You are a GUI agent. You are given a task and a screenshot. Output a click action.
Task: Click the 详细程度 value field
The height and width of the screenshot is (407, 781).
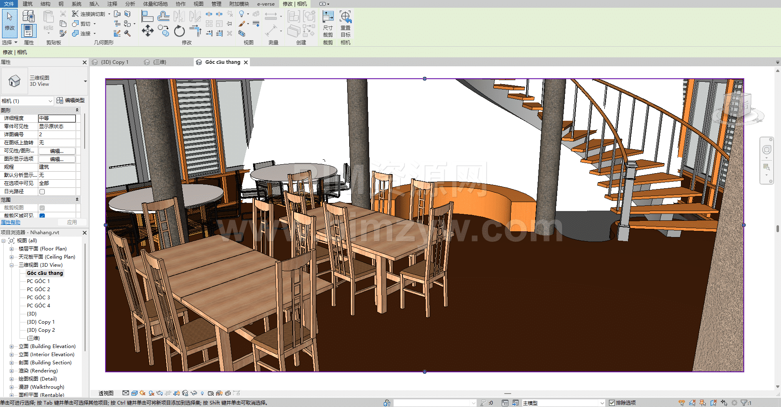pyautogui.click(x=57, y=118)
